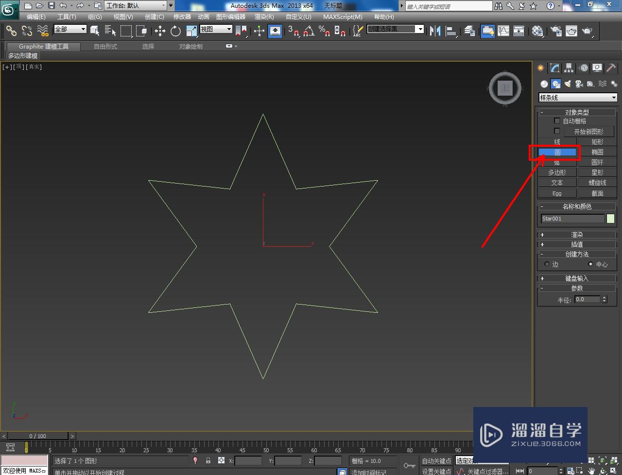The width and height of the screenshot is (622, 475).
Task: Click the help search text field
Action: 449,6
